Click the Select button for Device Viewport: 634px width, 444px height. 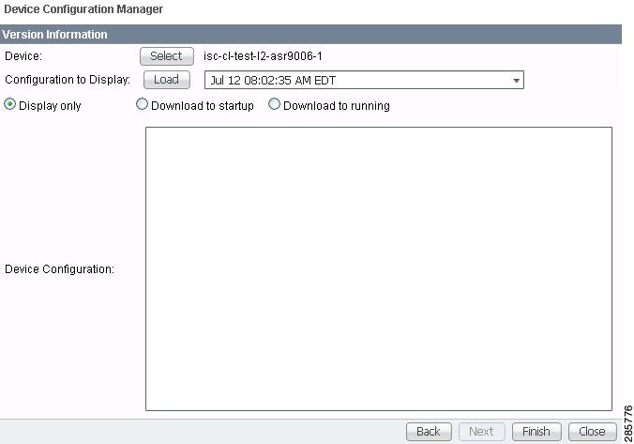[166, 56]
